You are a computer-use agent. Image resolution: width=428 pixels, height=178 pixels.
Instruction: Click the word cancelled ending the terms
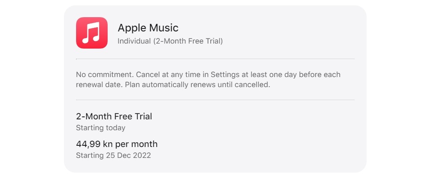click(x=253, y=85)
